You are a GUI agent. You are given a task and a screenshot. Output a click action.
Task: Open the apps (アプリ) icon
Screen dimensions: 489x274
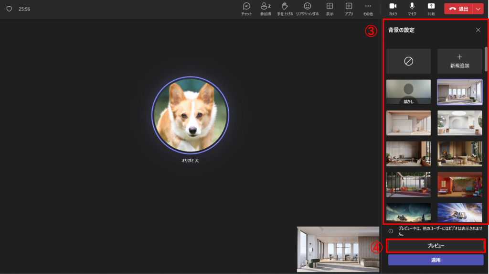pos(349,9)
